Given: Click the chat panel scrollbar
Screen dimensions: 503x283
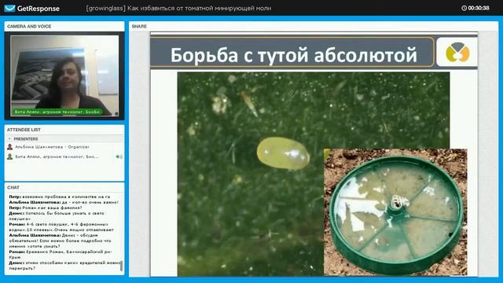Looking at the screenshot, I should coord(121,266).
